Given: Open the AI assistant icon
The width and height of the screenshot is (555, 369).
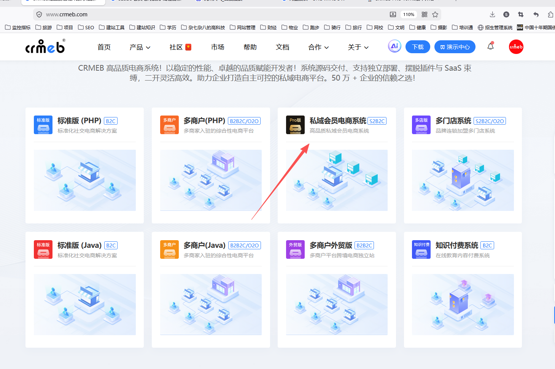Looking at the screenshot, I should pos(394,46).
